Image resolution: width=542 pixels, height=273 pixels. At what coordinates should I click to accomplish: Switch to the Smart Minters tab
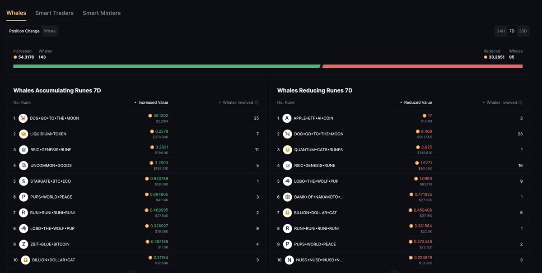(x=102, y=13)
